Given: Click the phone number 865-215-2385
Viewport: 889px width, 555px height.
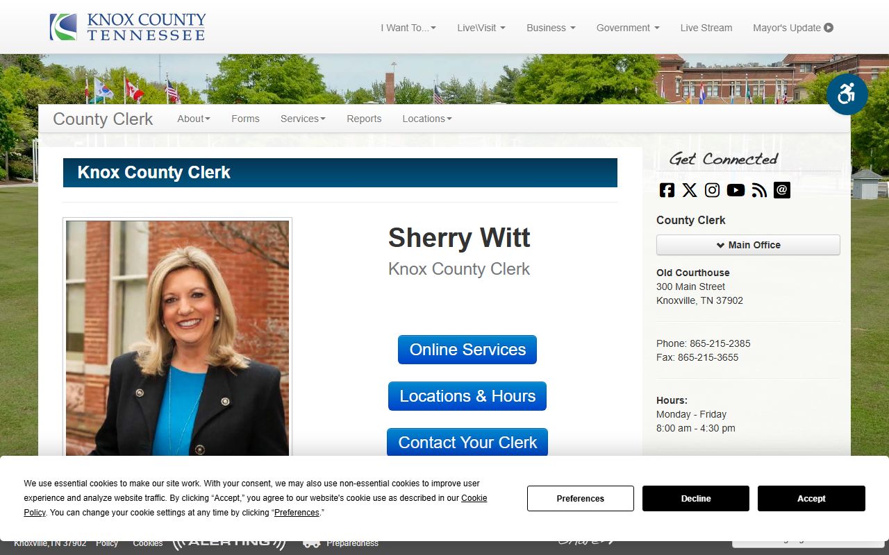Looking at the screenshot, I should coord(720,343).
